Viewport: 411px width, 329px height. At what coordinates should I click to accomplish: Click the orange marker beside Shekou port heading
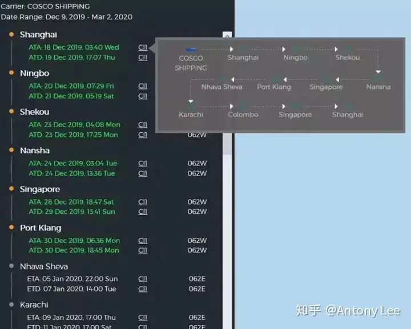(x=11, y=112)
